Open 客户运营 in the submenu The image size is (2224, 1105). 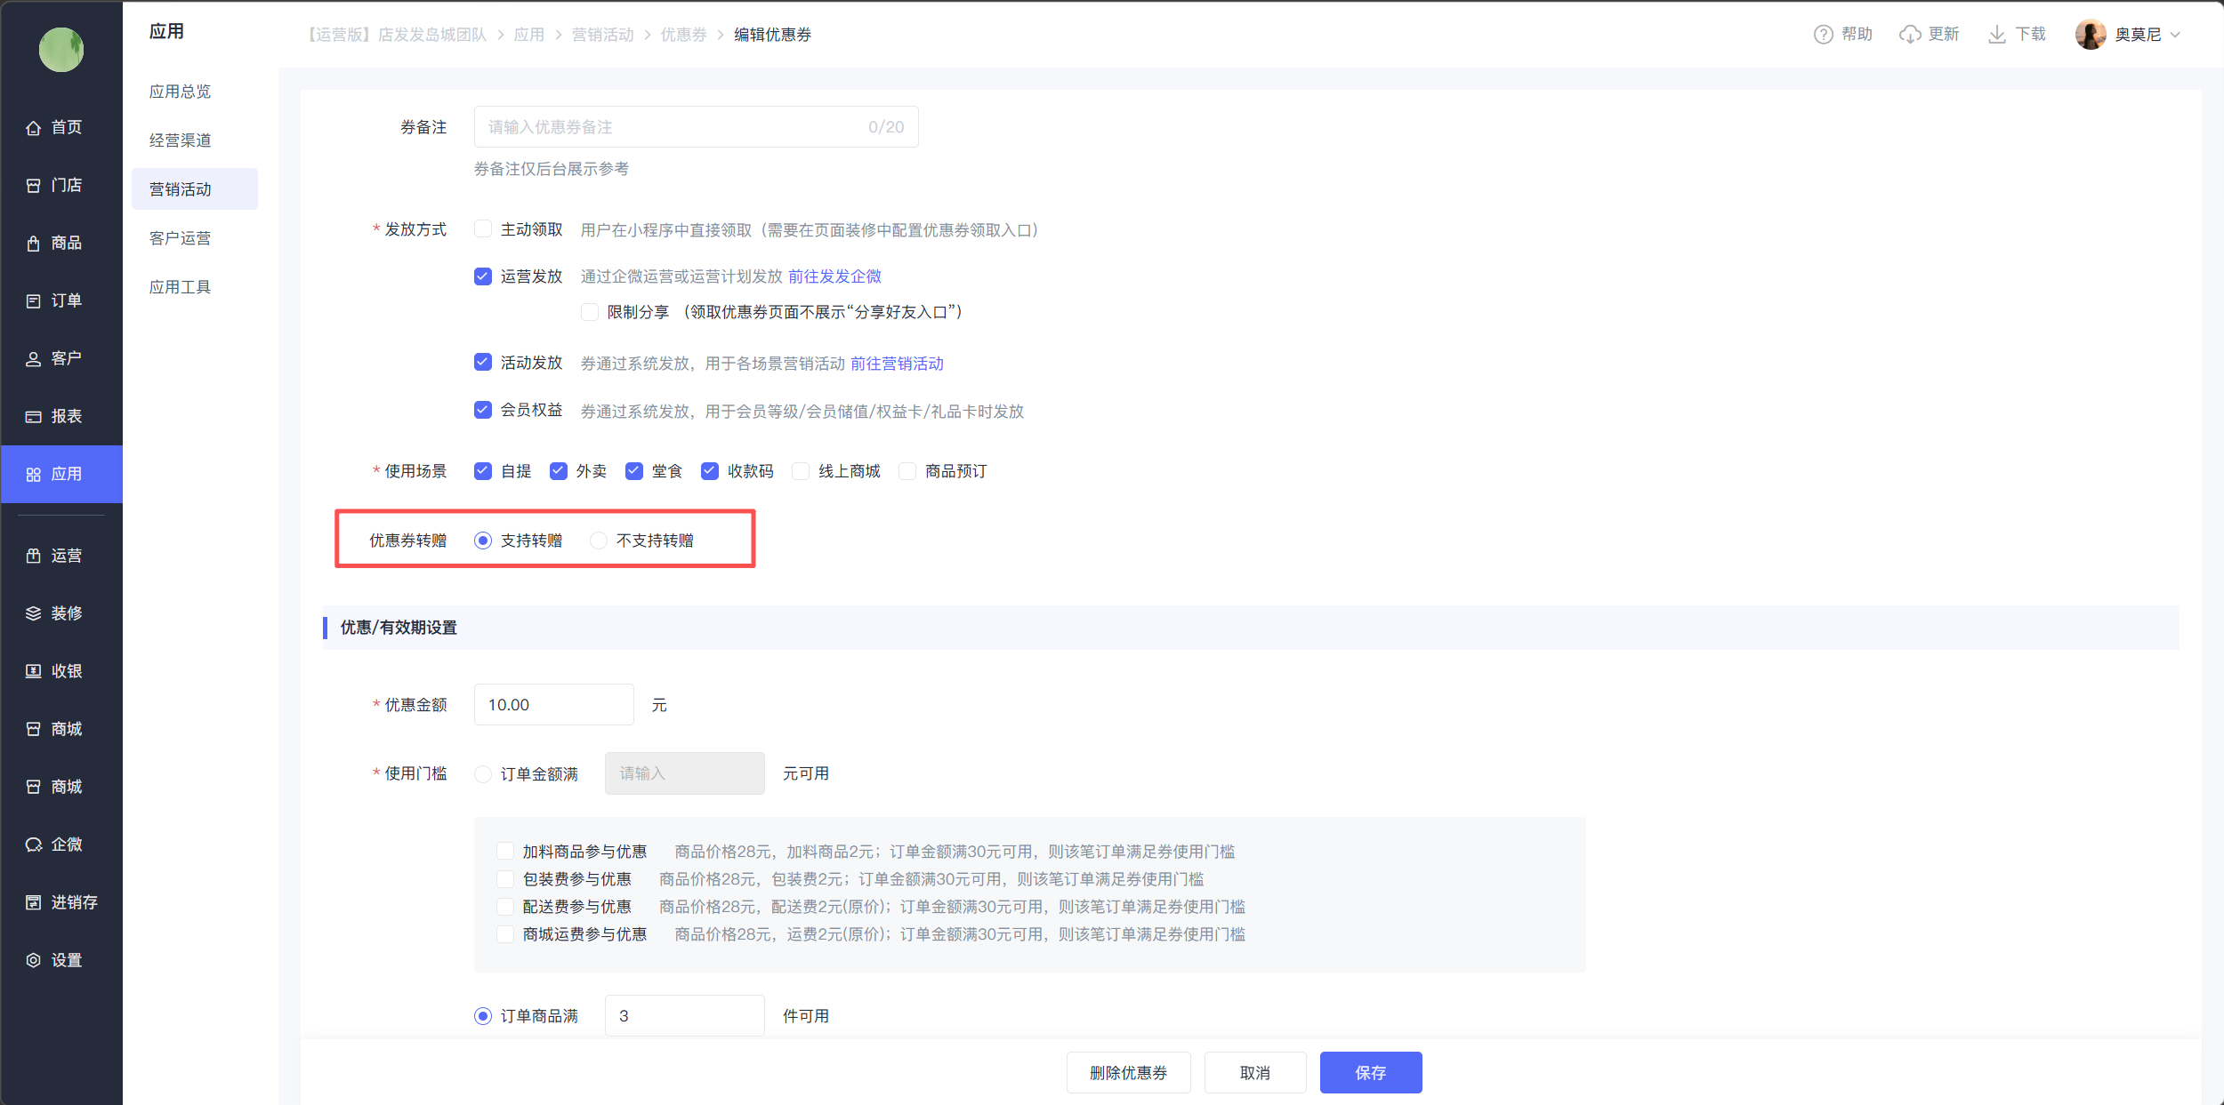[181, 238]
